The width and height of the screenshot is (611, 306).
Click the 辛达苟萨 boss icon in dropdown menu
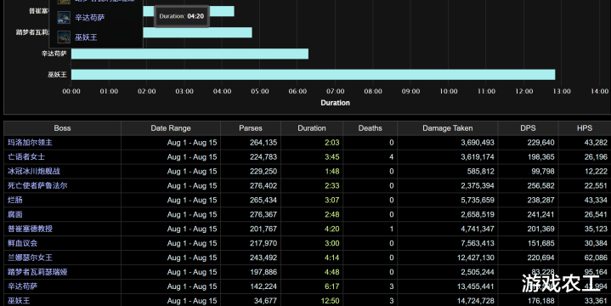[x=64, y=18]
